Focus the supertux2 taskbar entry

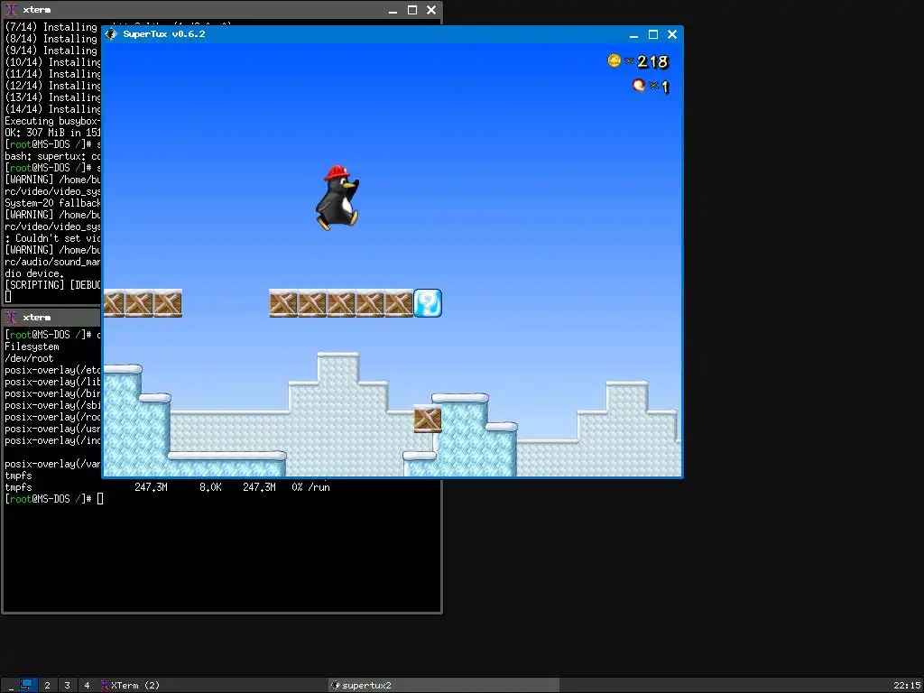click(444, 686)
